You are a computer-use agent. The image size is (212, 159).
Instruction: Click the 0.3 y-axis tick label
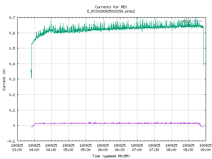[x=12, y=79]
